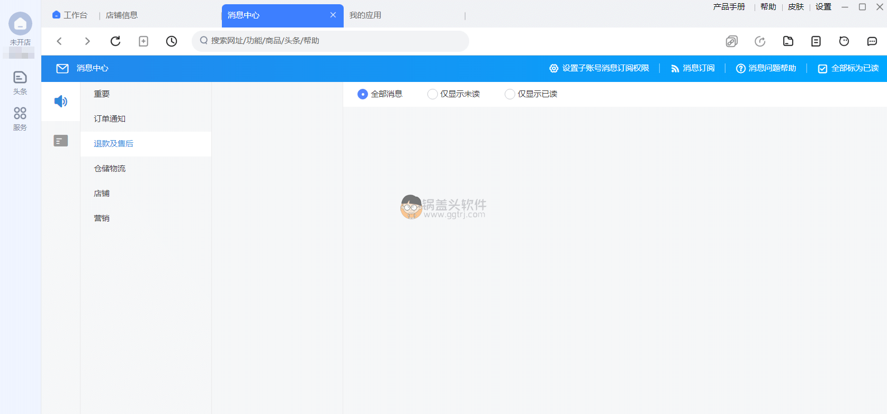The width and height of the screenshot is (887, 414).
Task: Open 消息订阅 link
Action: pos(693,68)
